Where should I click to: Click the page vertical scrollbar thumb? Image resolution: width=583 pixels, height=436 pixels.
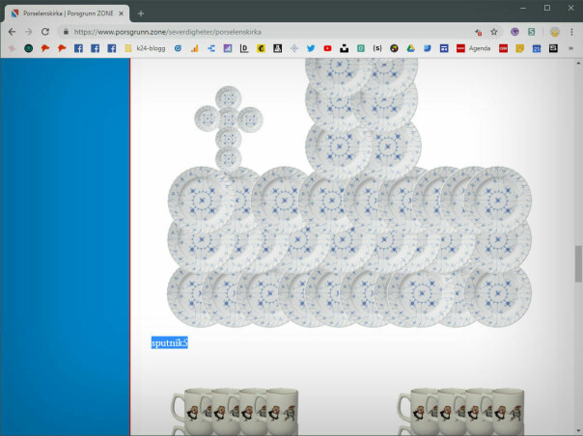[578, 263]
